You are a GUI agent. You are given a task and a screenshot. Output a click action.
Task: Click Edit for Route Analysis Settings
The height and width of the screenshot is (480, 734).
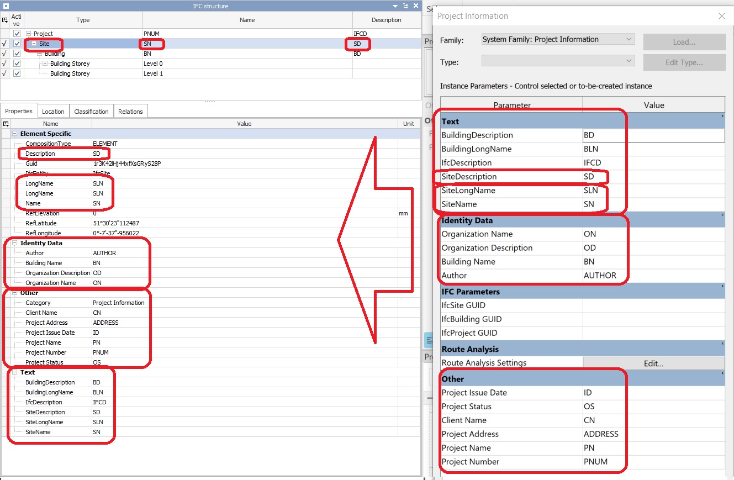[x=654, y=363]
